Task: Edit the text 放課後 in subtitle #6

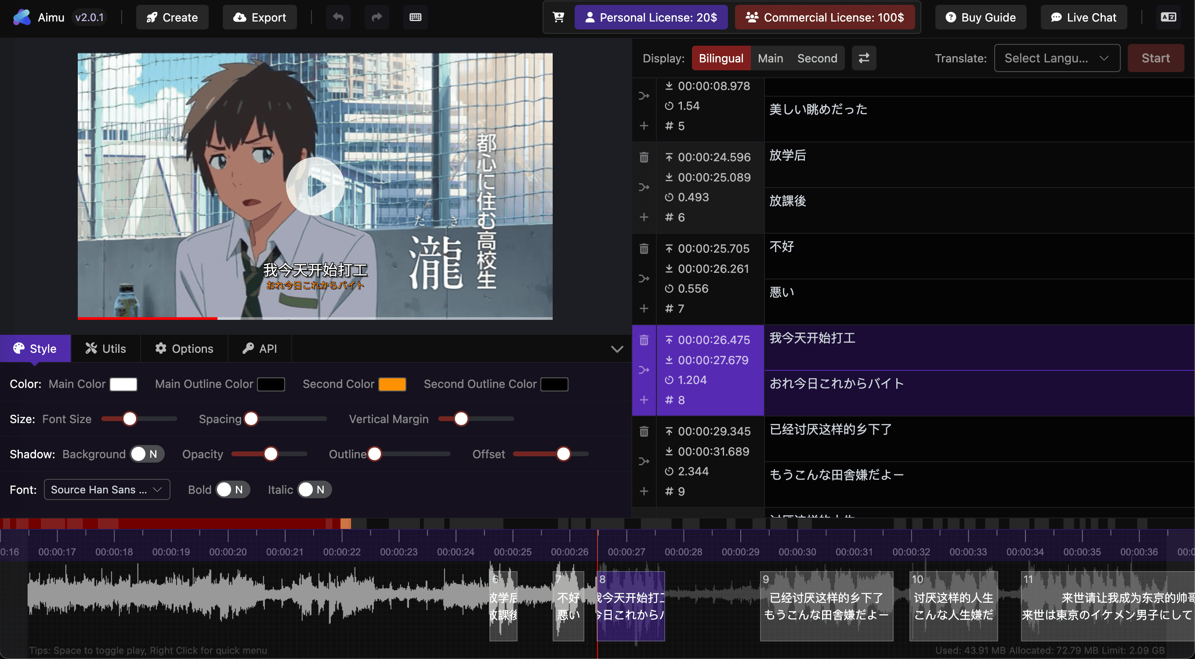Action: pos(788,201)
